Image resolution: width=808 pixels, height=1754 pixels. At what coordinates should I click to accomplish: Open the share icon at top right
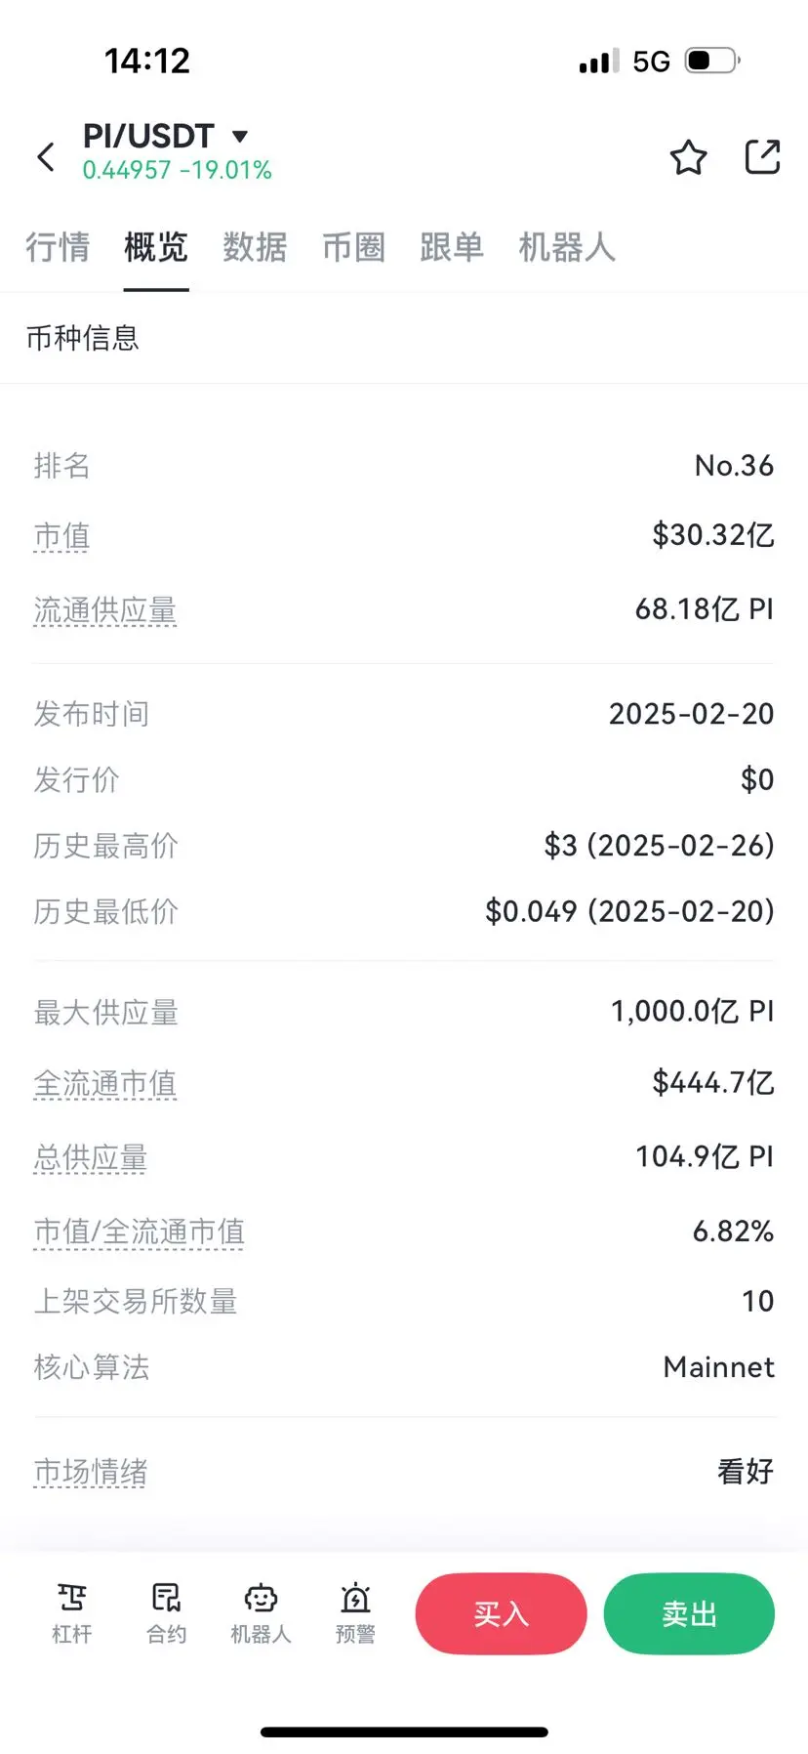(x=762, y=156)
